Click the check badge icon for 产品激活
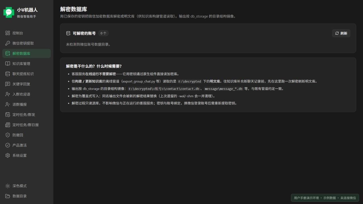This screenshot has height=204, width=363. [8, 145]
